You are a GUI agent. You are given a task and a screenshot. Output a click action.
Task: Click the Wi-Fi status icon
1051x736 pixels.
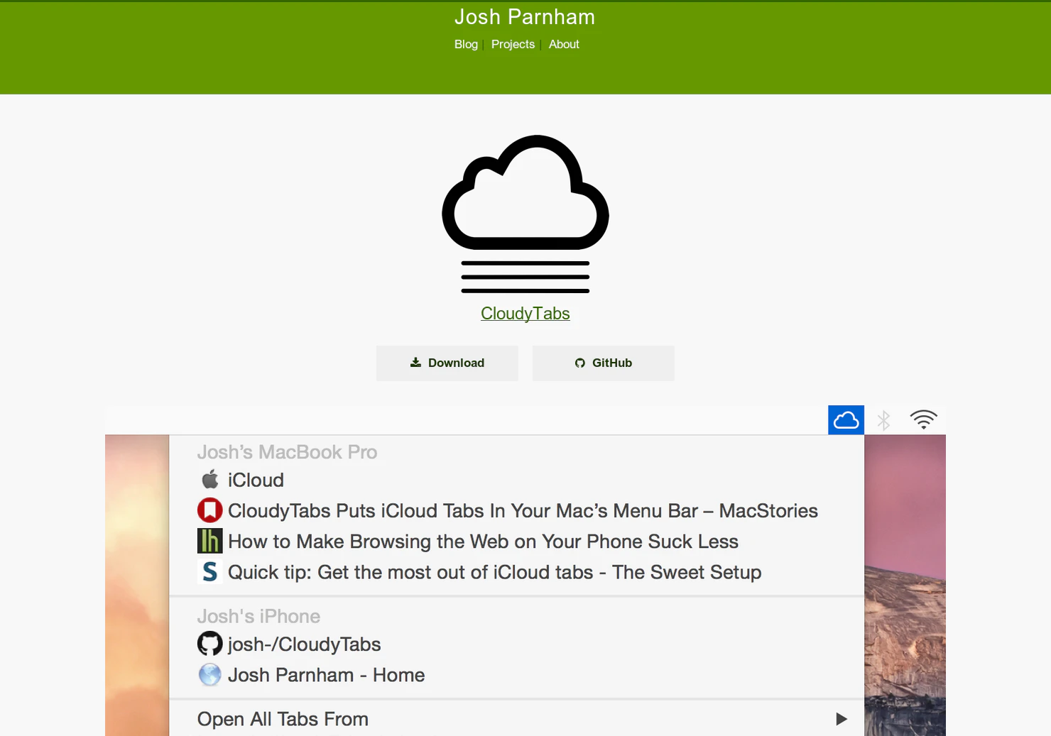tap(924, 419)
